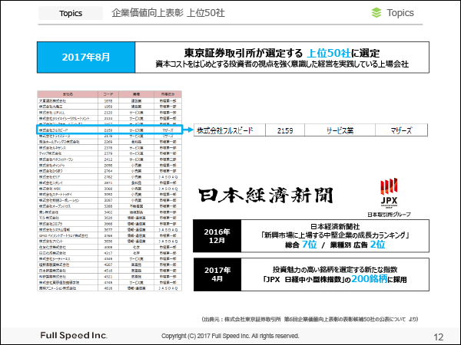
Task: Click JASDAQ in the code 2782 row
Action: tap(167, 177)
